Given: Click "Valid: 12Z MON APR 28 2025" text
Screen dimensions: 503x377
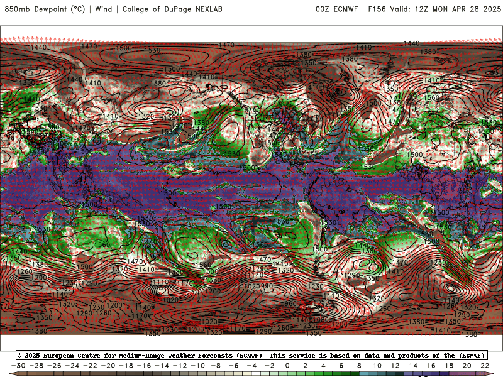Looking at the screenshot, I should pos(445,9).
